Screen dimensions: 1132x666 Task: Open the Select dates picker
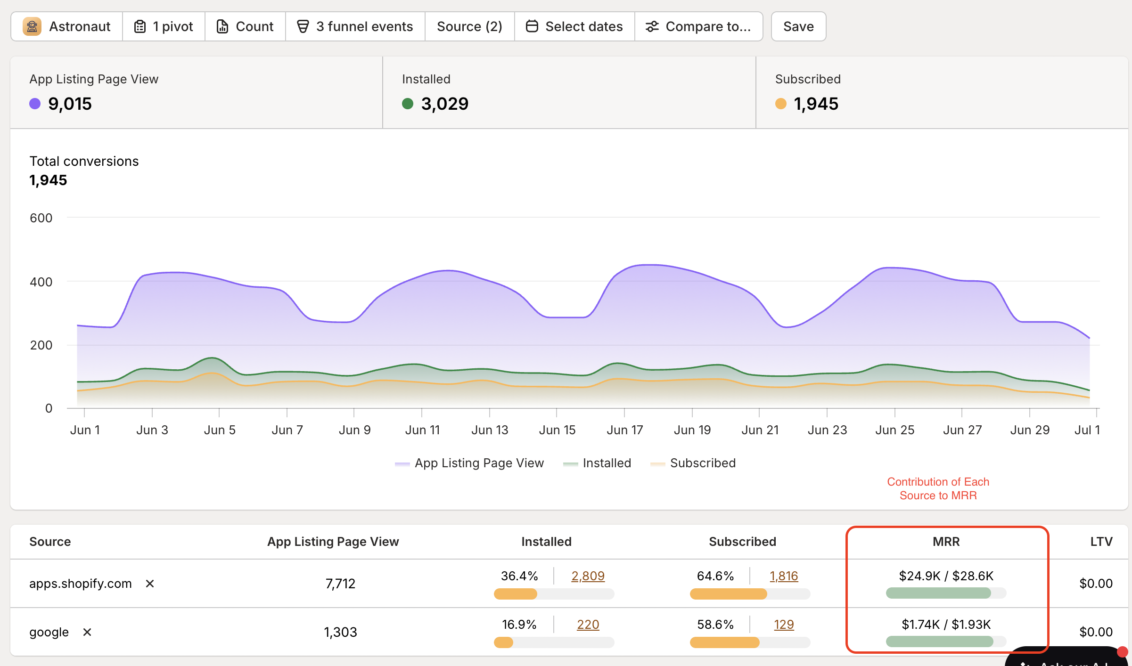click(574, 26)
